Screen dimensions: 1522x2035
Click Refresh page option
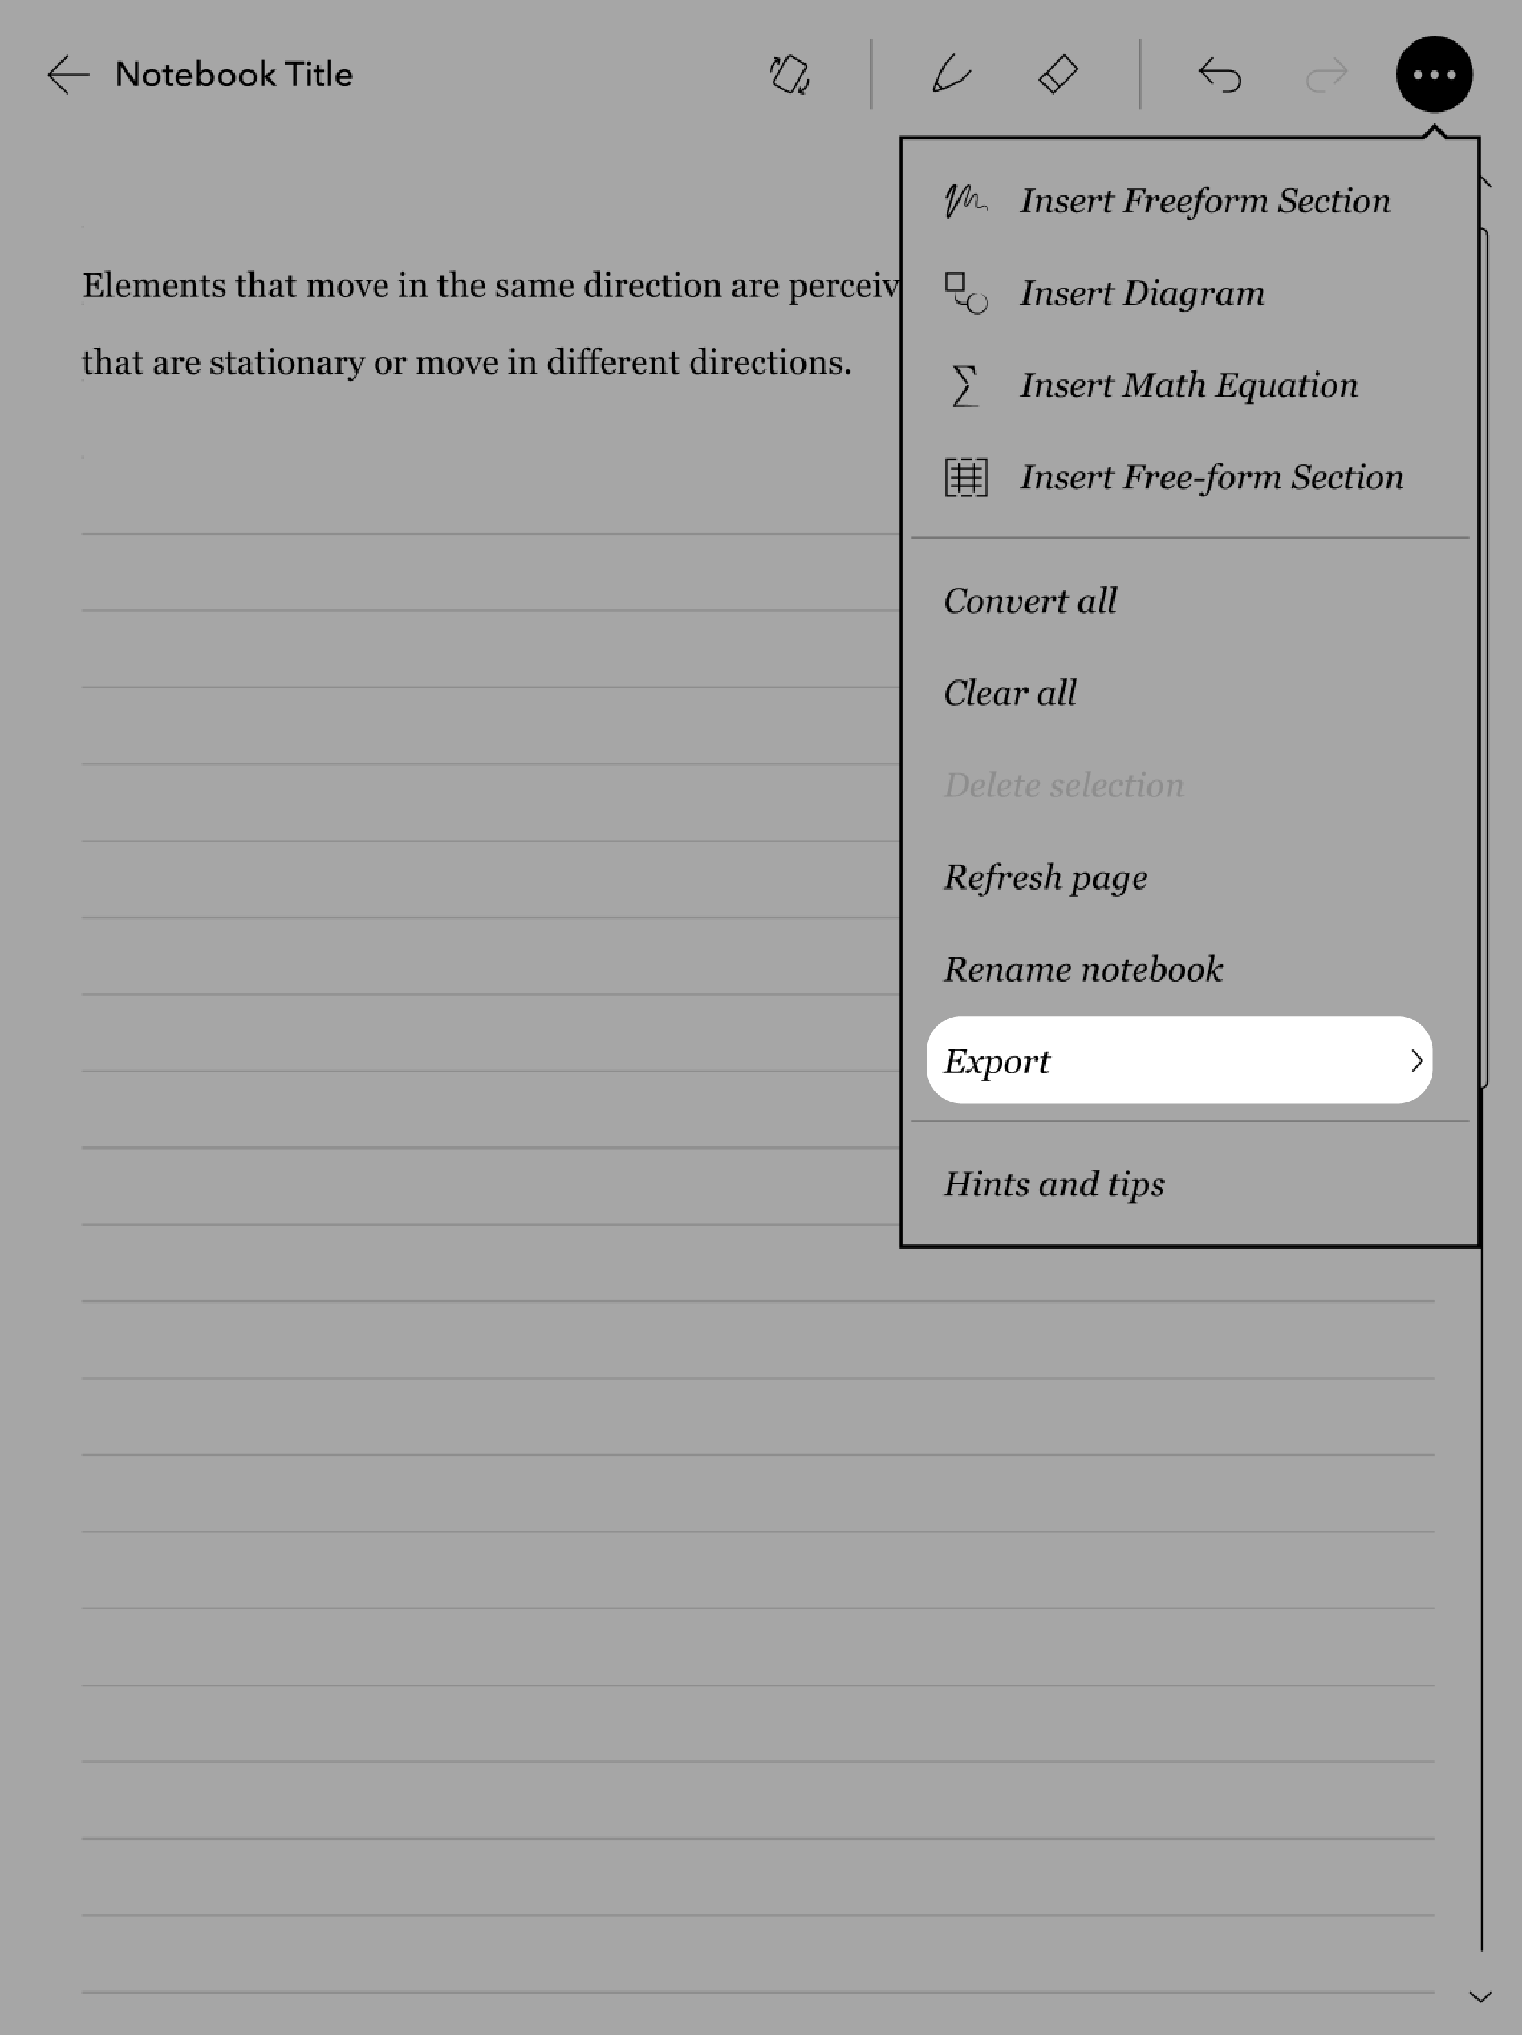click(x=1045, y=876)
